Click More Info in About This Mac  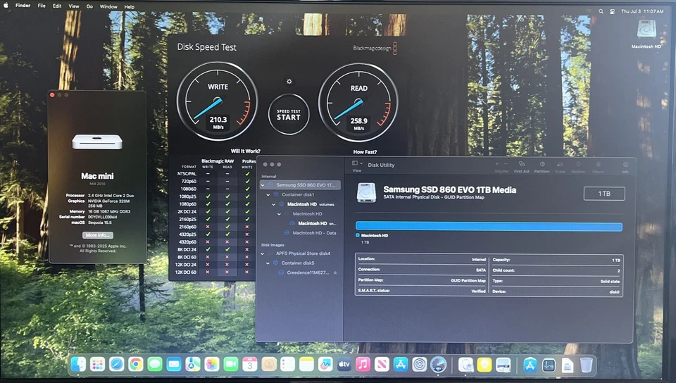click(x=98, y=235)
